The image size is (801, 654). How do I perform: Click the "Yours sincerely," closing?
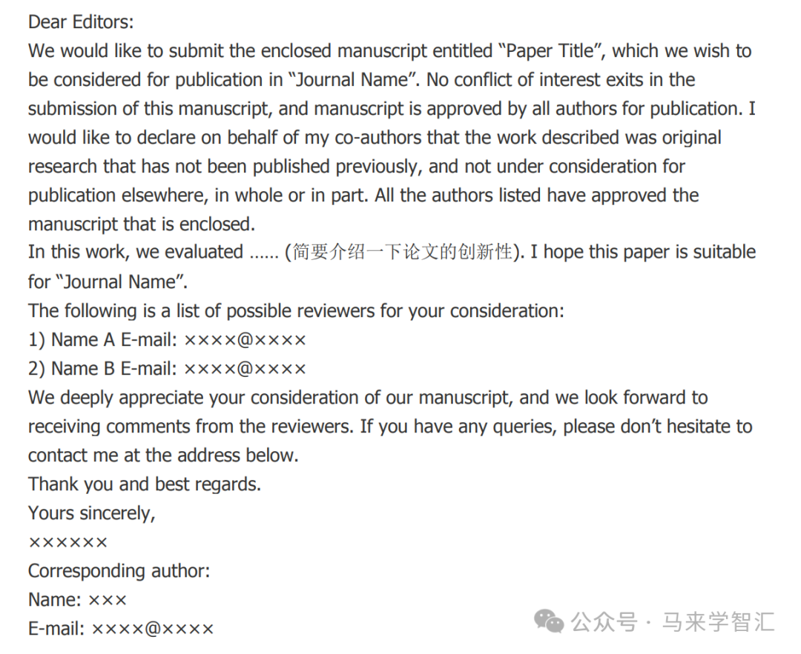[x=92, y=513]
